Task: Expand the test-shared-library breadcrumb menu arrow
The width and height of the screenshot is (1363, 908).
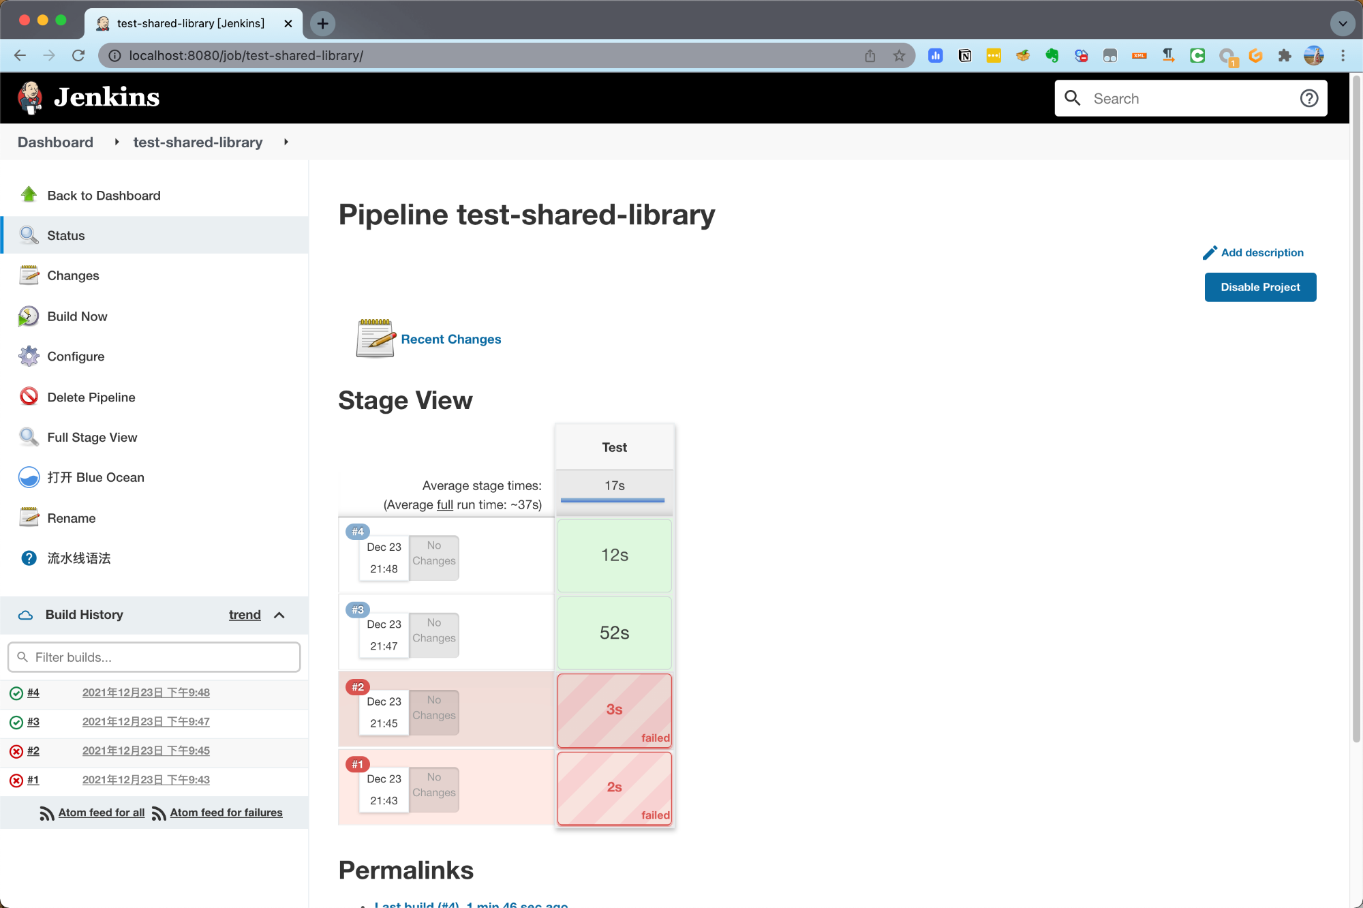Action: coord(286,142)
